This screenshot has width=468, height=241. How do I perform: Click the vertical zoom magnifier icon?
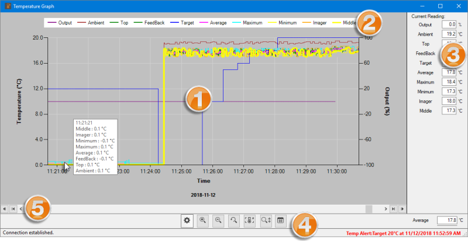[265, 221]
